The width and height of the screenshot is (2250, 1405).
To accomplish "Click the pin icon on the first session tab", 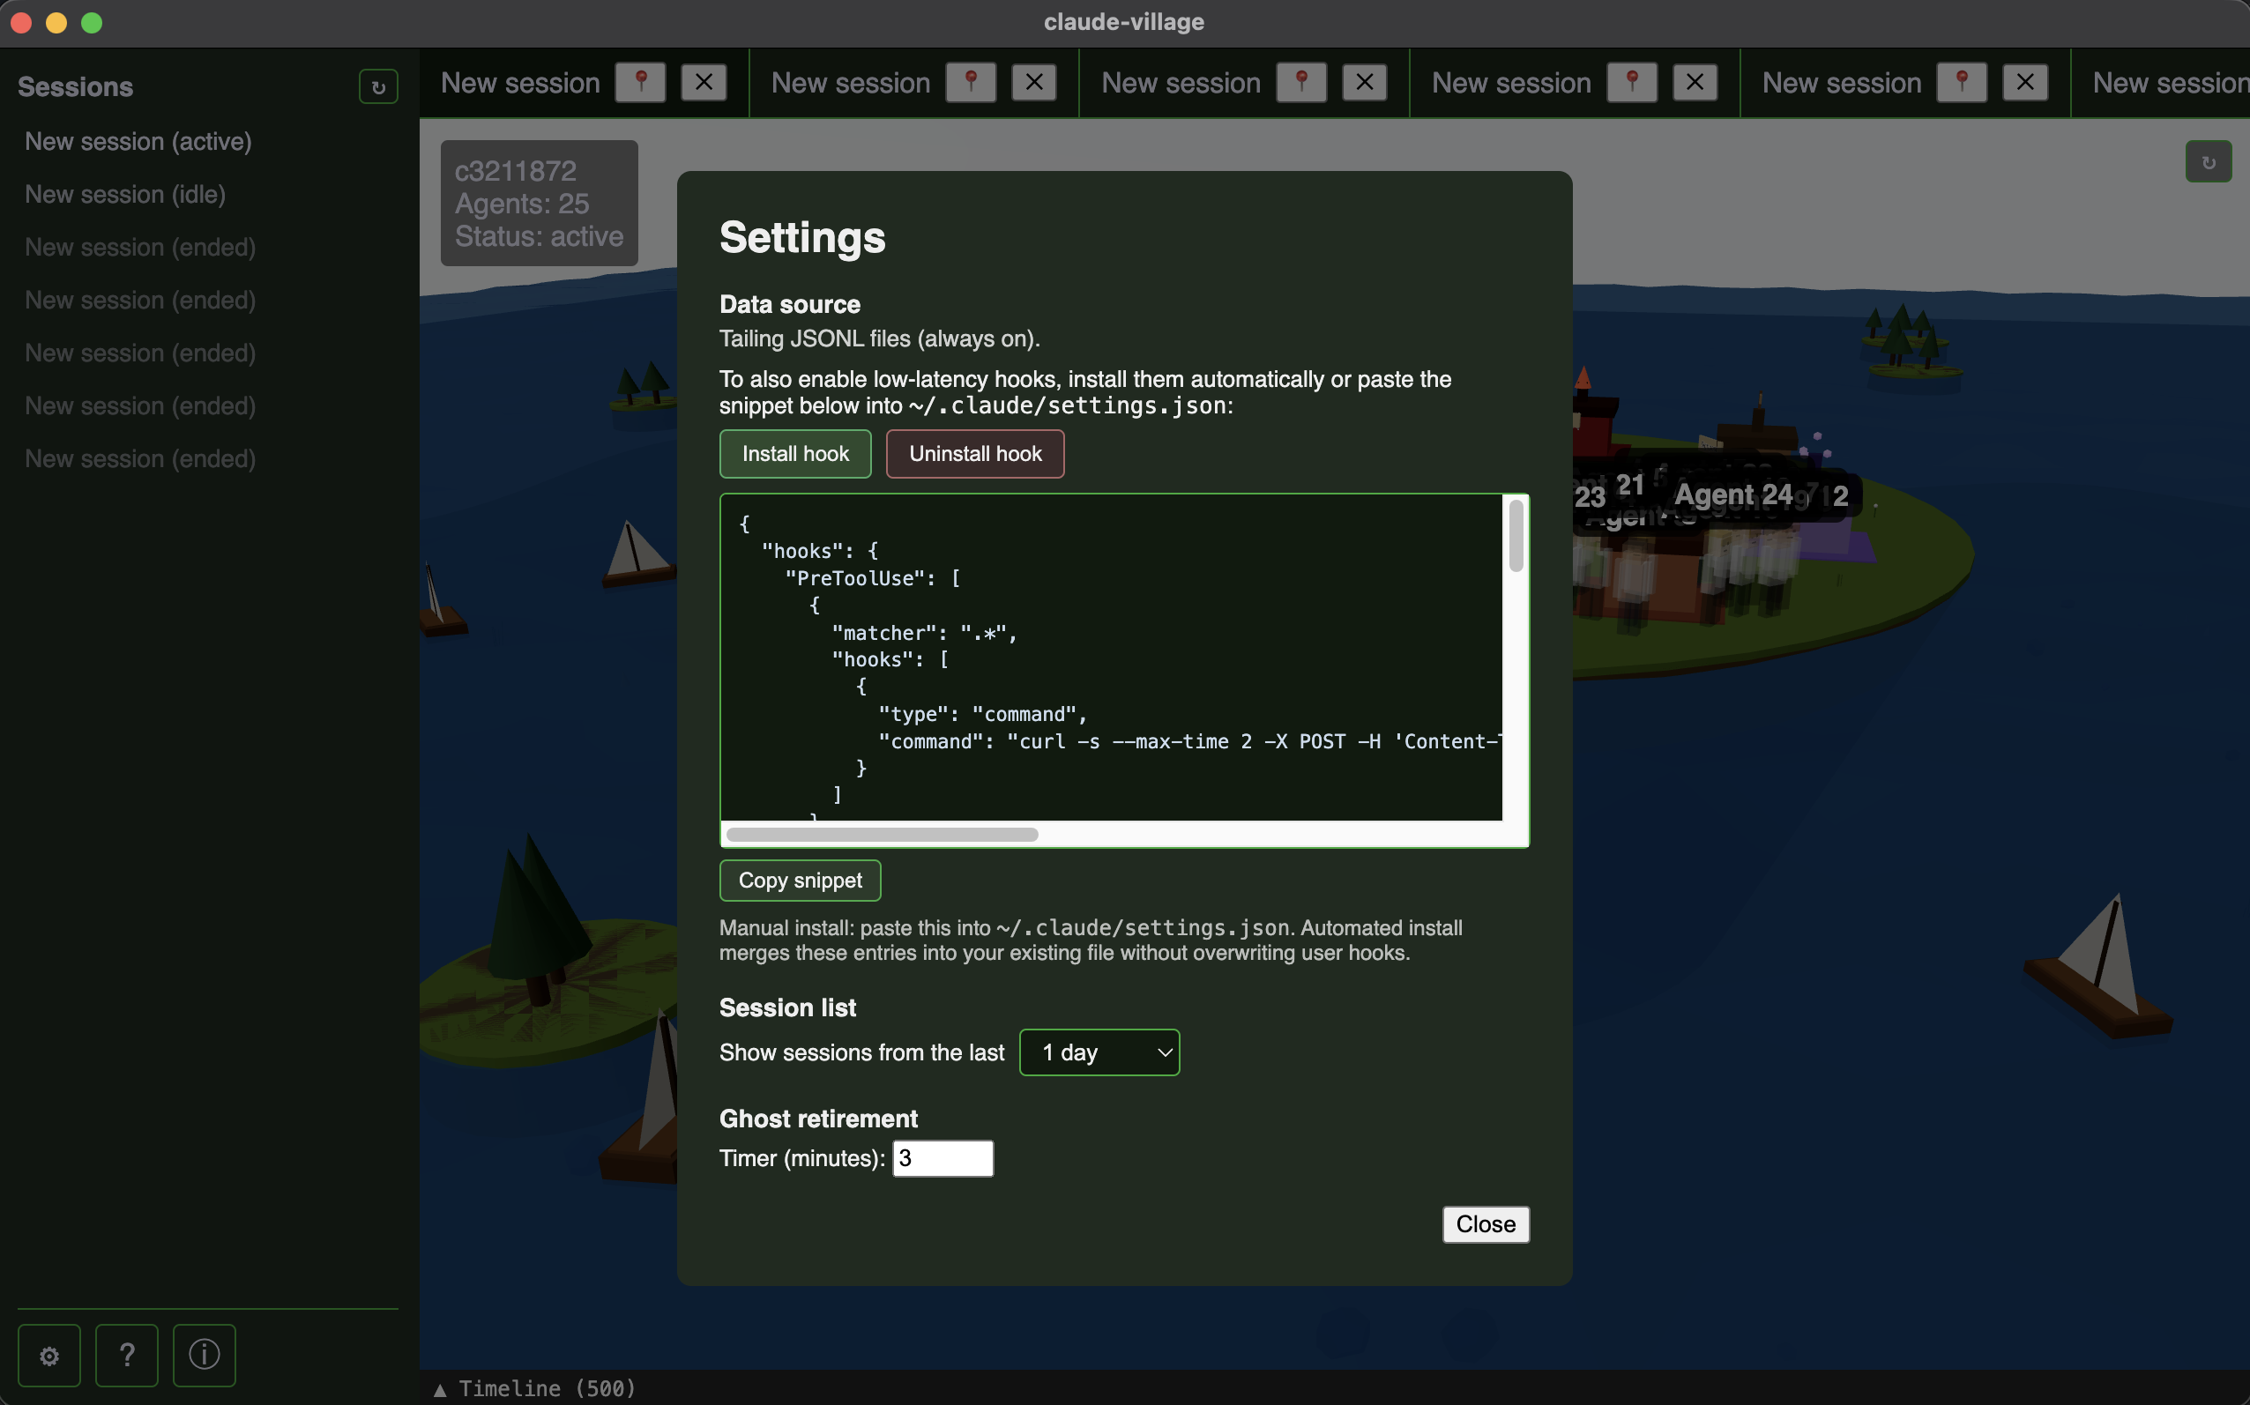I will click(640, 82).
